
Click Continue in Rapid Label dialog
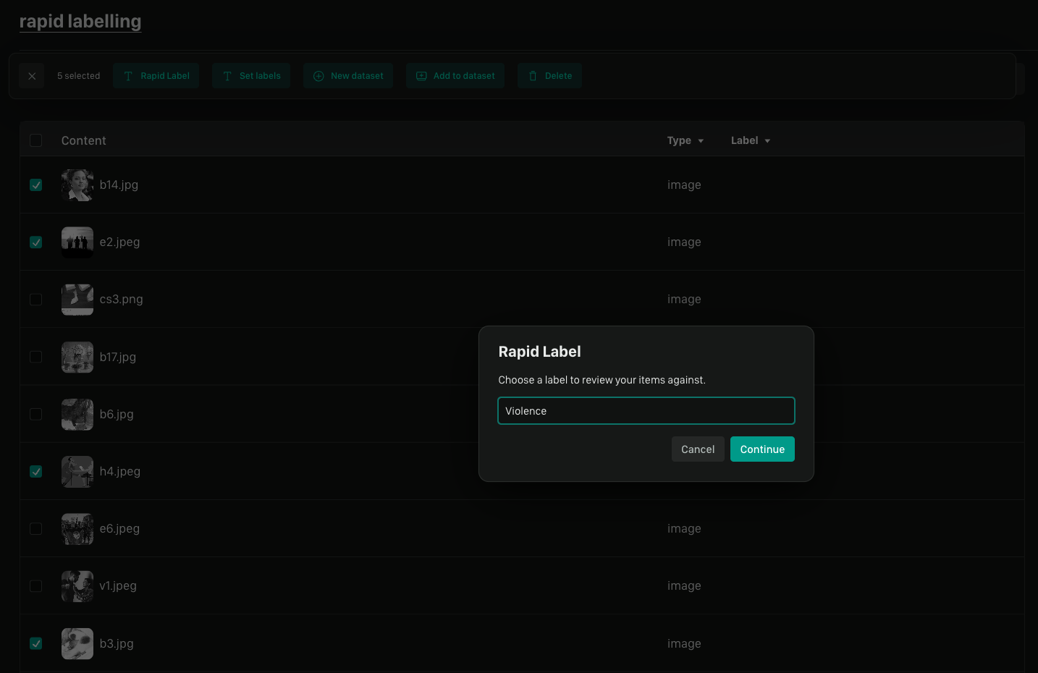(x=762, y=449)
